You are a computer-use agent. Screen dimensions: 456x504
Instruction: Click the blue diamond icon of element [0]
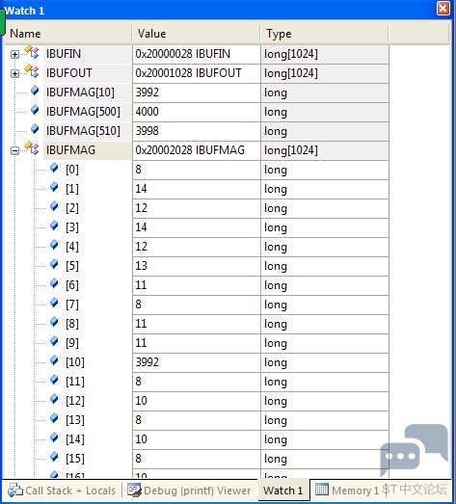click(54, 168)
